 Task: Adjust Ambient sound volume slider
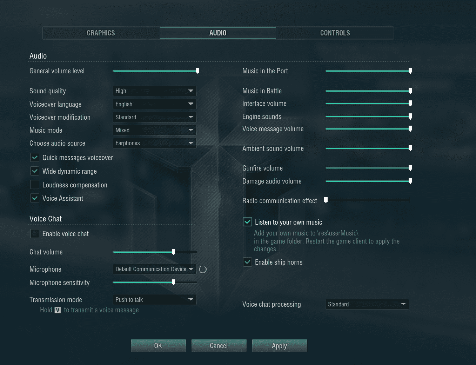coord(369,148)
